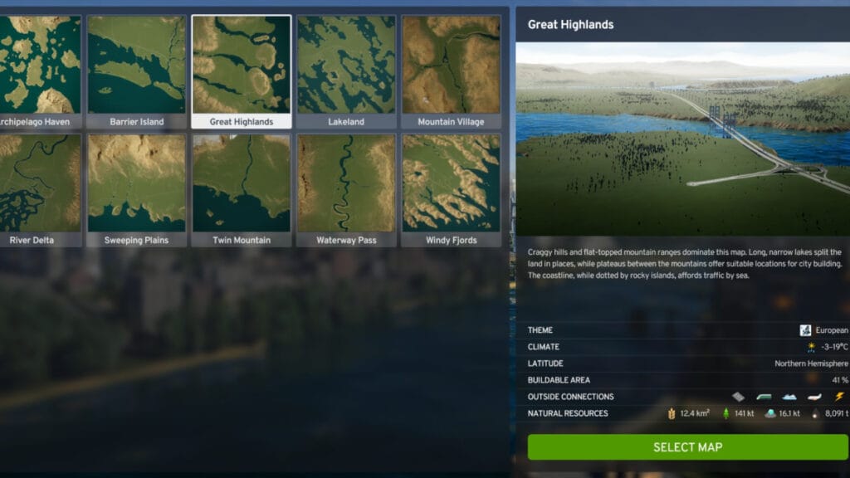Select the Twin Mountain map
Screen dimensions: 850x478
click(x=242, y=183)
